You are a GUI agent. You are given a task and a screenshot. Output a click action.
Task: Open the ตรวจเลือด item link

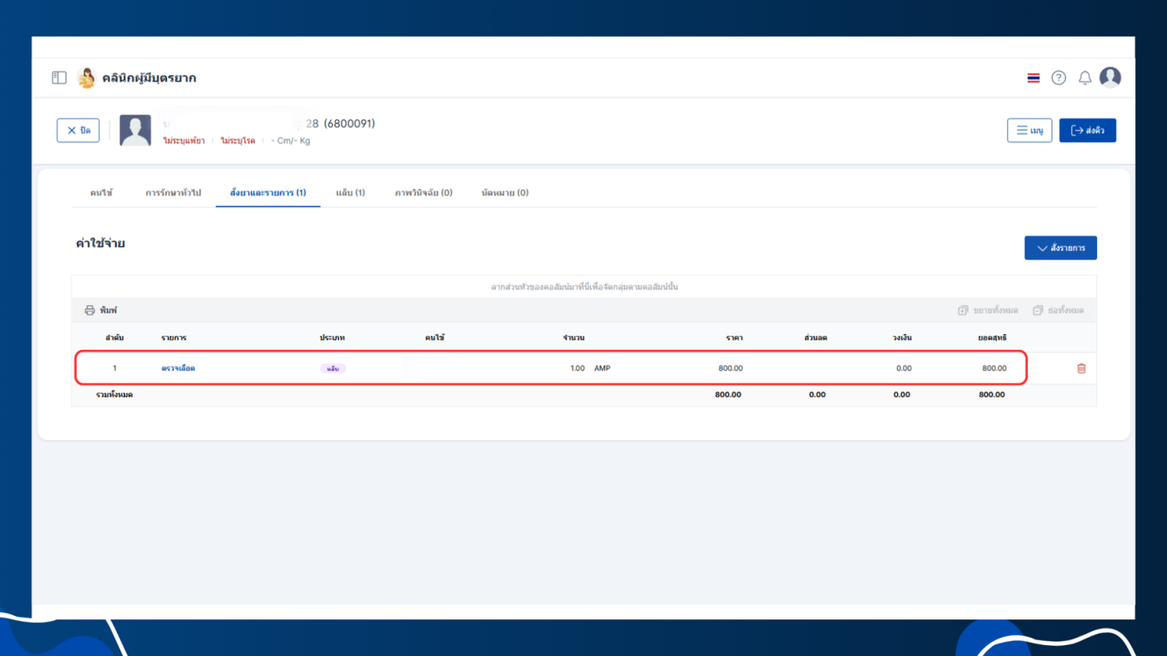[x=178, y=368]
